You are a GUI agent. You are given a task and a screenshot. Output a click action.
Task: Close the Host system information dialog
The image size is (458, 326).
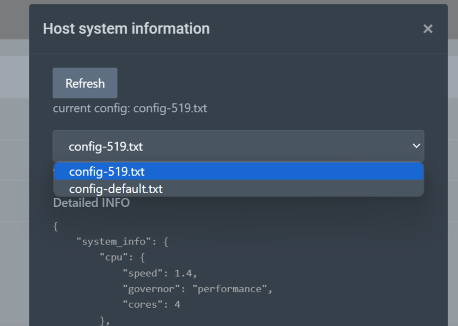tap(427, 29)
